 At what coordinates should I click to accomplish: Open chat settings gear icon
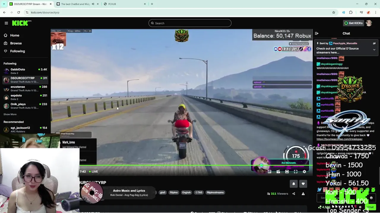(360, 207)
